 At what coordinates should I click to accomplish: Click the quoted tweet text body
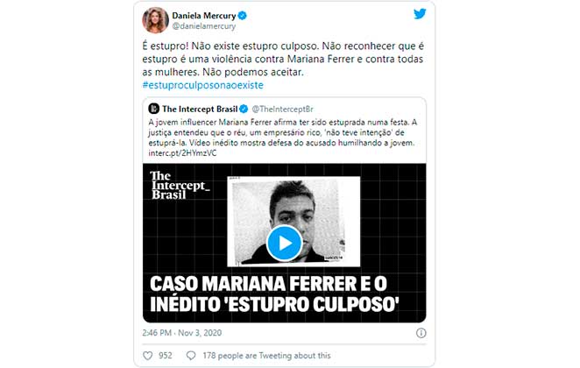(283, 132)
